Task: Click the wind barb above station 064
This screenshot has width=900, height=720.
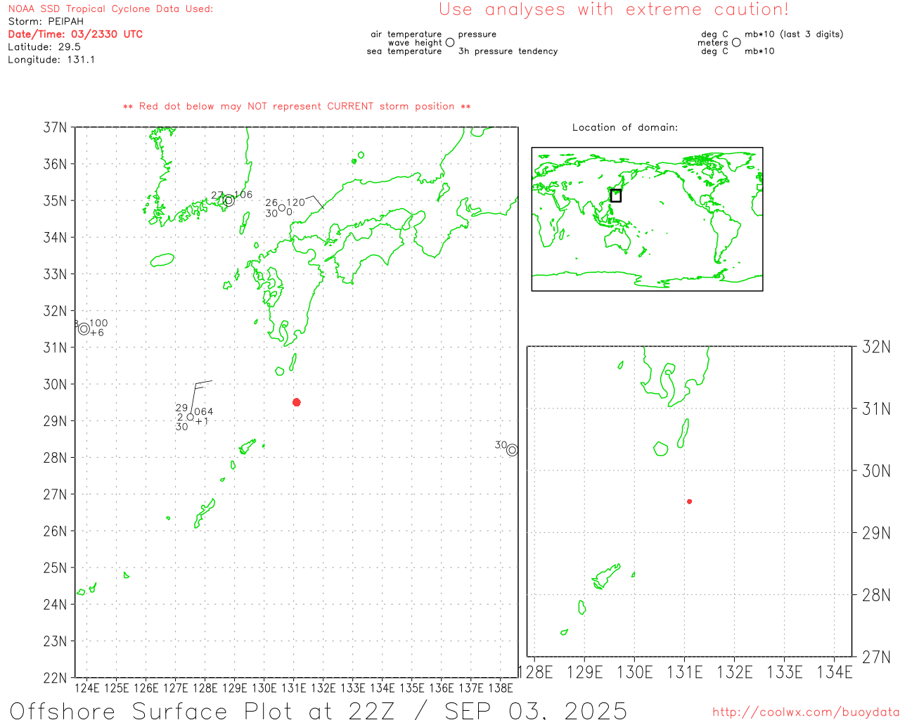Action: coord(200,397)
